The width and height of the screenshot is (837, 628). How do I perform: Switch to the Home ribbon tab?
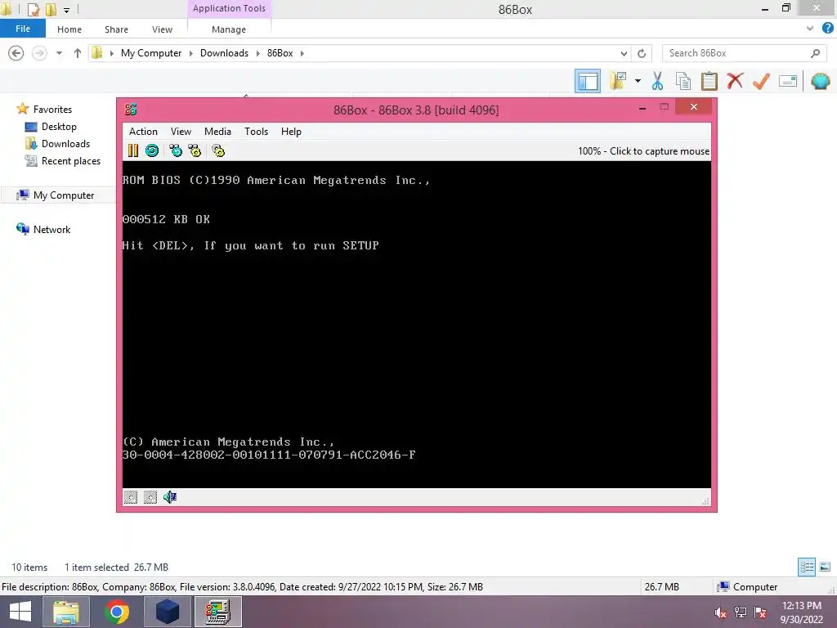click(69, 29)
